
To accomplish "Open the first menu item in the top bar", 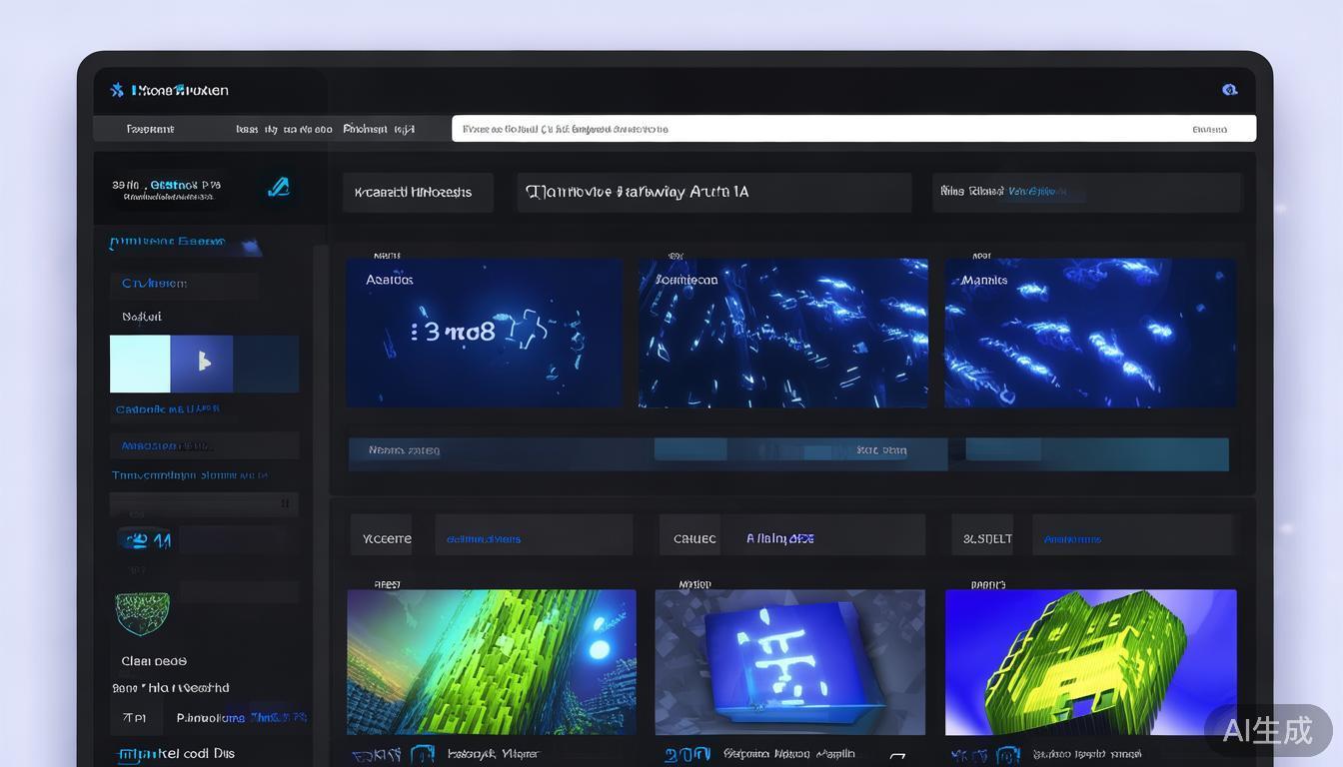I will tap(150, 129).
